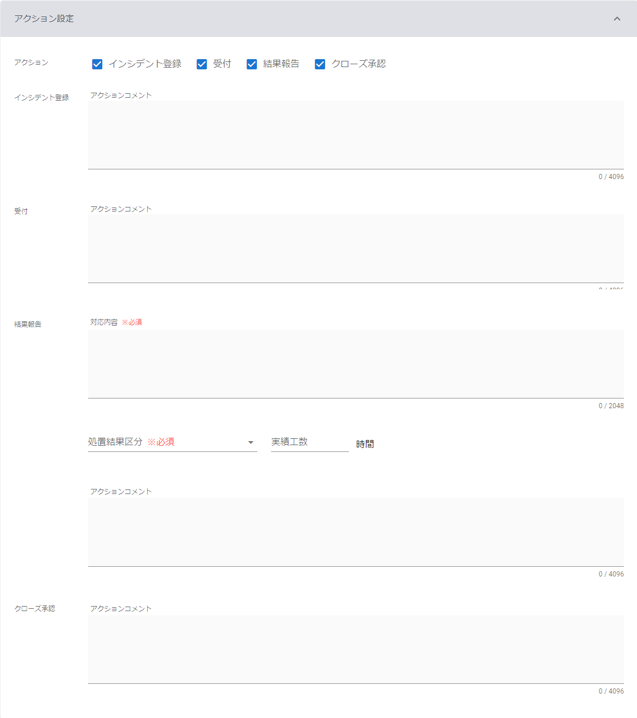Click the 処置結果区分 dropdown arrow

(251, 443)
